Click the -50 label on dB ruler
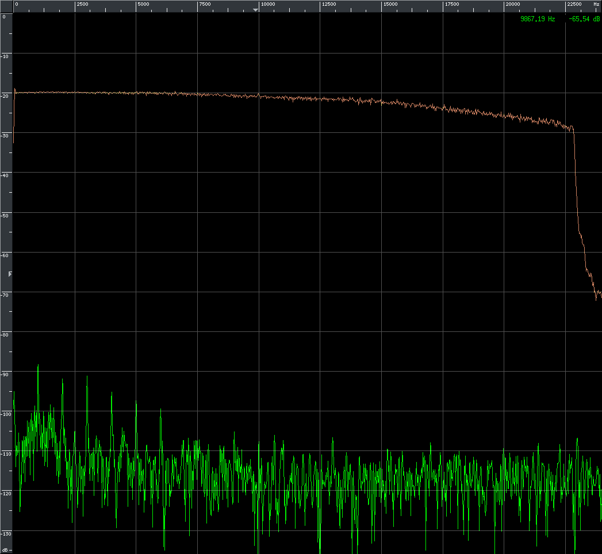 [x=5, y=216]
